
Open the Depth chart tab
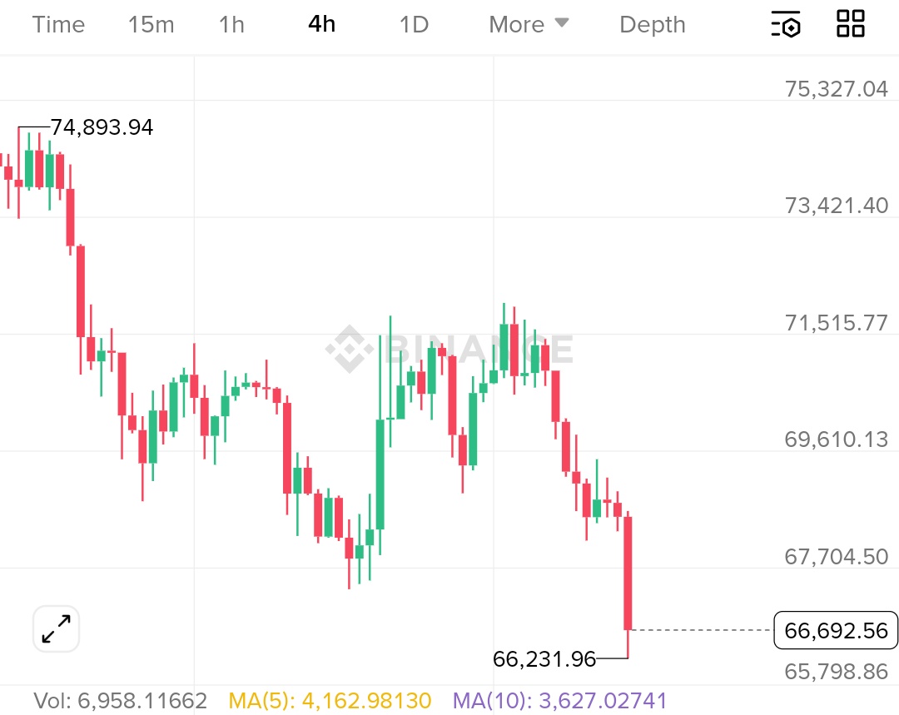[653, 24]
